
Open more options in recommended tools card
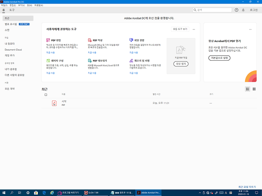coord(194,29)
